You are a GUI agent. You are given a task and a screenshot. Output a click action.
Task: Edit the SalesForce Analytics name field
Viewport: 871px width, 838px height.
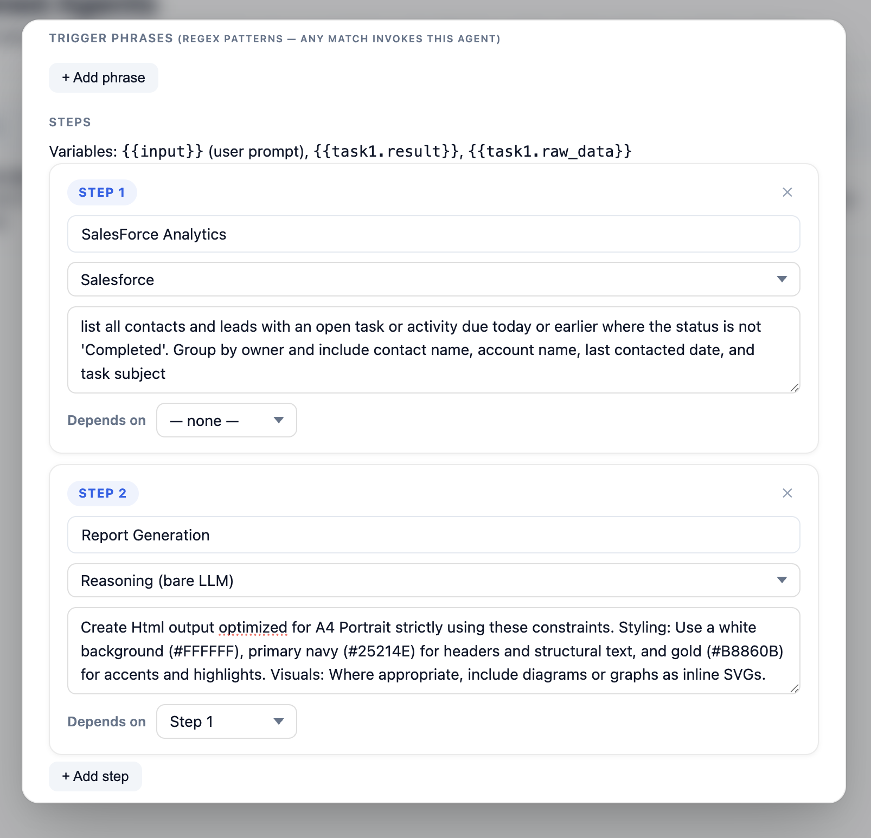click(x=434, y=234)
